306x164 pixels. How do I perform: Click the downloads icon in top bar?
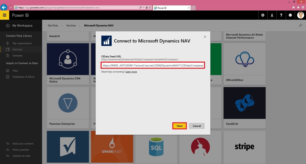tap(272, 15)
